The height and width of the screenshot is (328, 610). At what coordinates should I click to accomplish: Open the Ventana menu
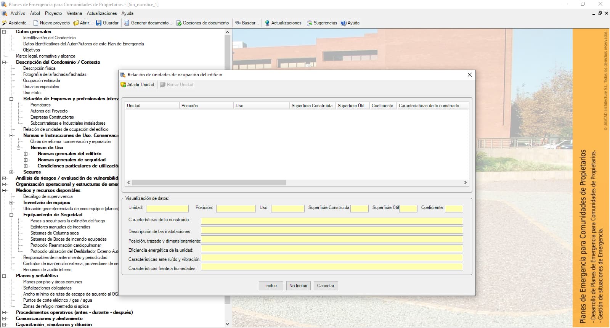pyautogui.click(x=74, y=13)
